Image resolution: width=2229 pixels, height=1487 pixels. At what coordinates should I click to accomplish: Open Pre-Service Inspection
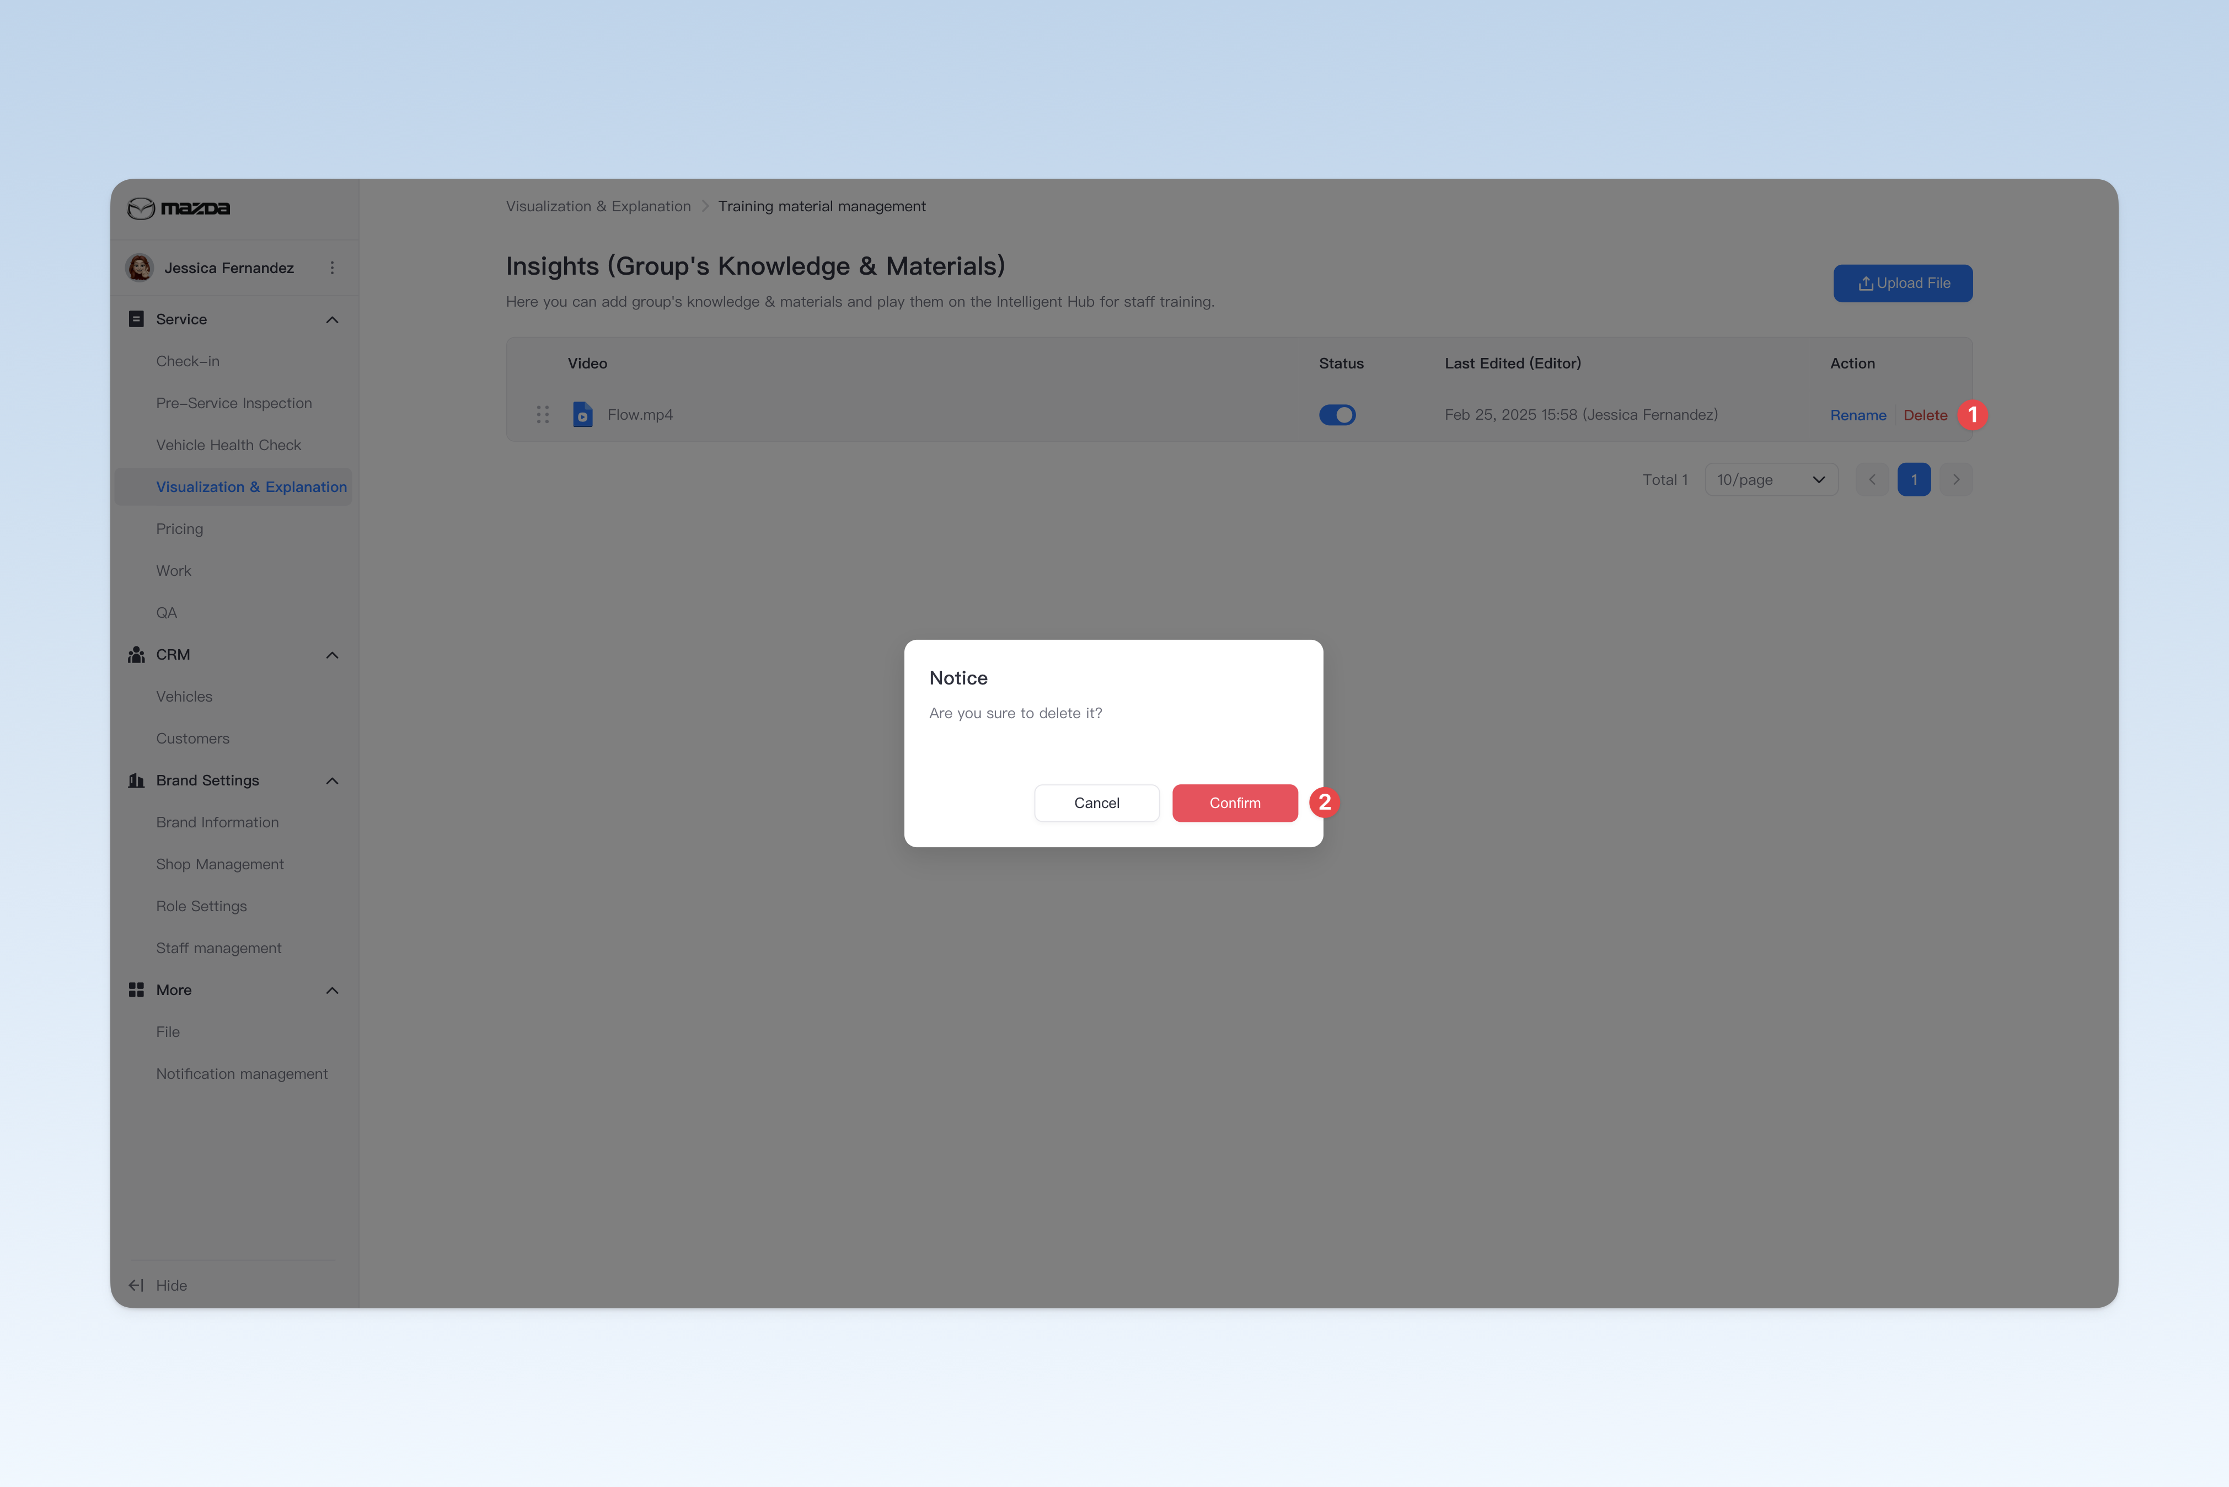[x=233, y=403]
